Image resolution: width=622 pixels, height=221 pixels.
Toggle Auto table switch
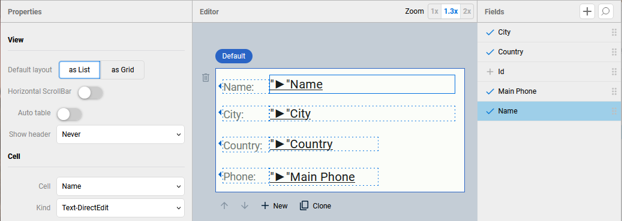[x=70, y=114]
